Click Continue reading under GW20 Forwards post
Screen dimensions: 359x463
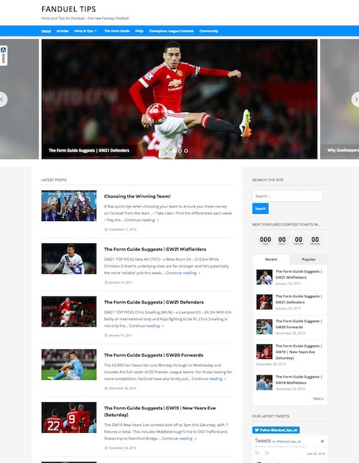pyautogui.click(x=209, y=378)
